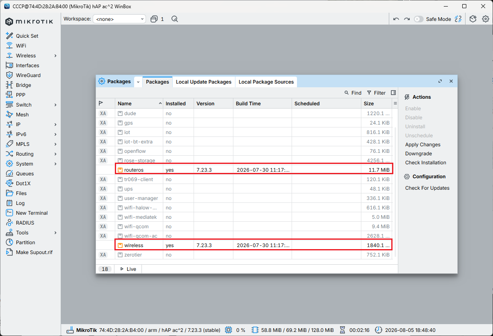
Task: Toggle Safe Mode switch
Action: coord(418,19)
